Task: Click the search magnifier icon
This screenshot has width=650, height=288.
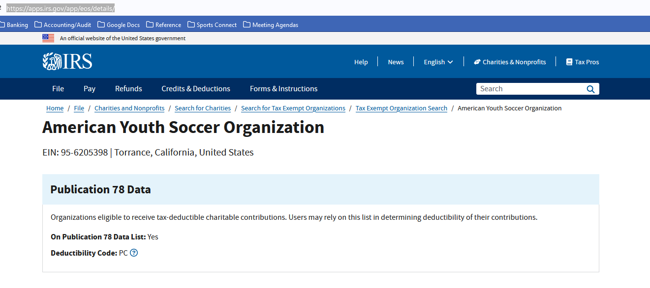Action: click(590, 89)
